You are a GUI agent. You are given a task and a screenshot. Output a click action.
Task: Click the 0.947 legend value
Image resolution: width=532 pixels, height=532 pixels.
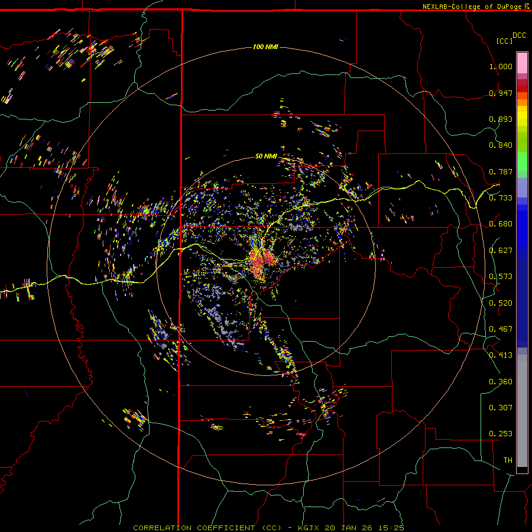coord(501,93)
